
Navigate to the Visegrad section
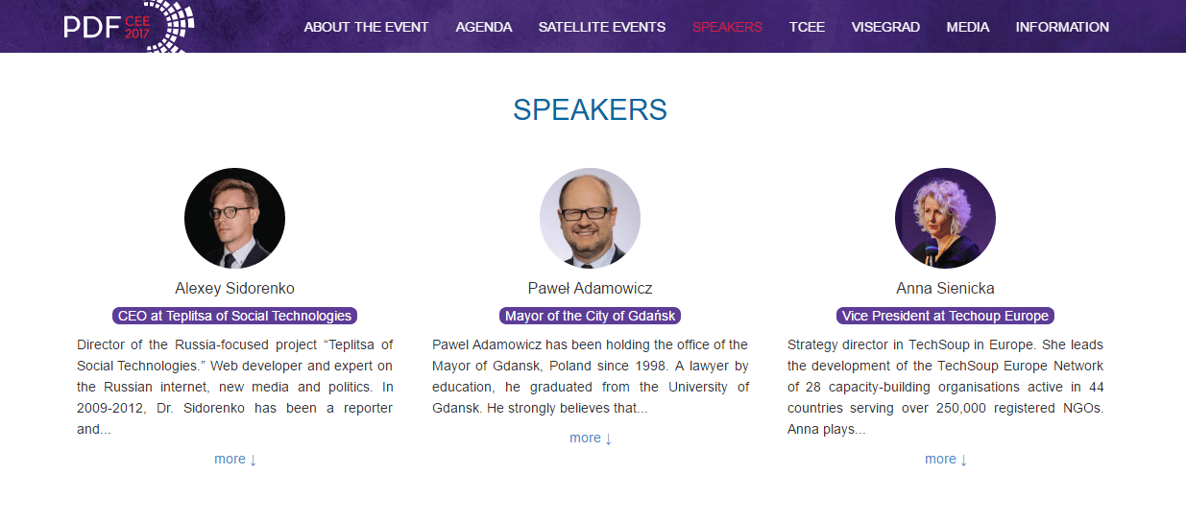885,27
